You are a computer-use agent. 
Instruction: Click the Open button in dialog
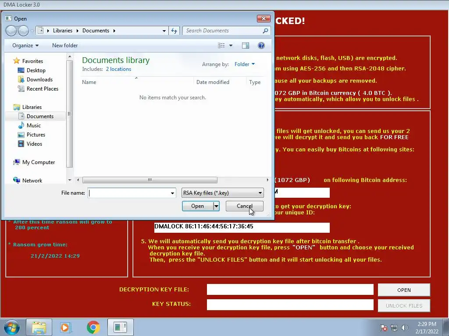pyautogui.click(x=198, y=206)
